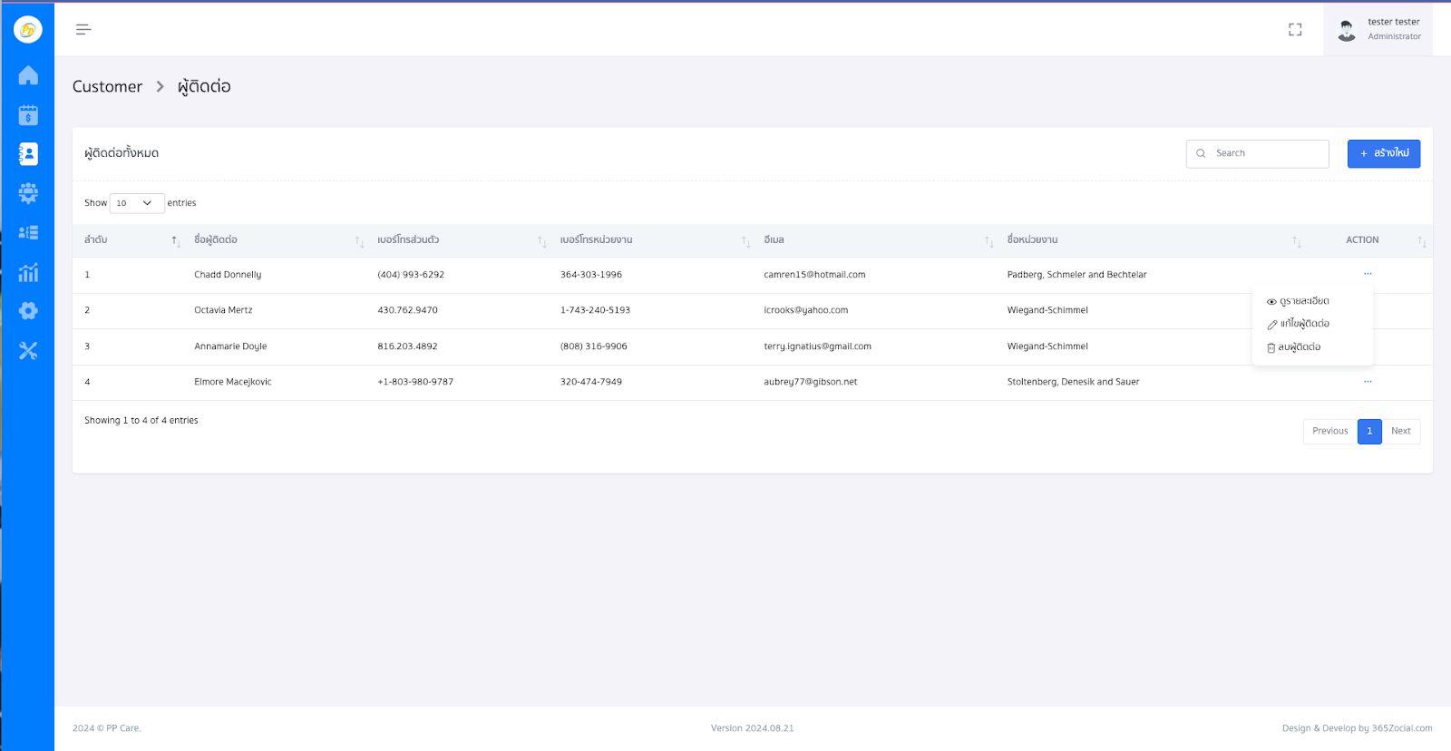
Task: Click office phone (808) 316-9906
Action: pos(594,346)
